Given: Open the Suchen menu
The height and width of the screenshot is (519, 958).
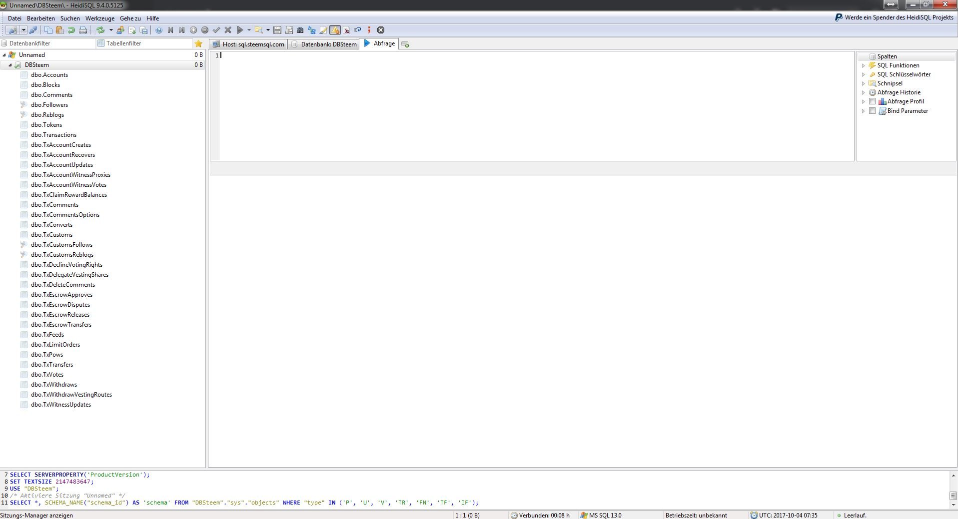Looking at the screenshot, I should coord(70,18).
